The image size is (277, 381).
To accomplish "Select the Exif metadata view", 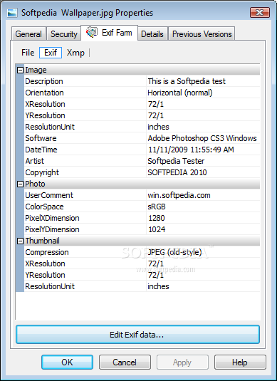I will [x=51, y=53].
